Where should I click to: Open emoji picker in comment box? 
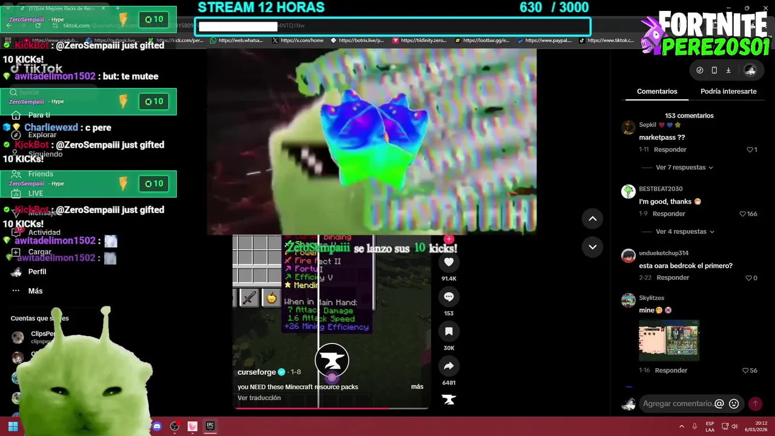pyautogui.click(x=734, y=404)
